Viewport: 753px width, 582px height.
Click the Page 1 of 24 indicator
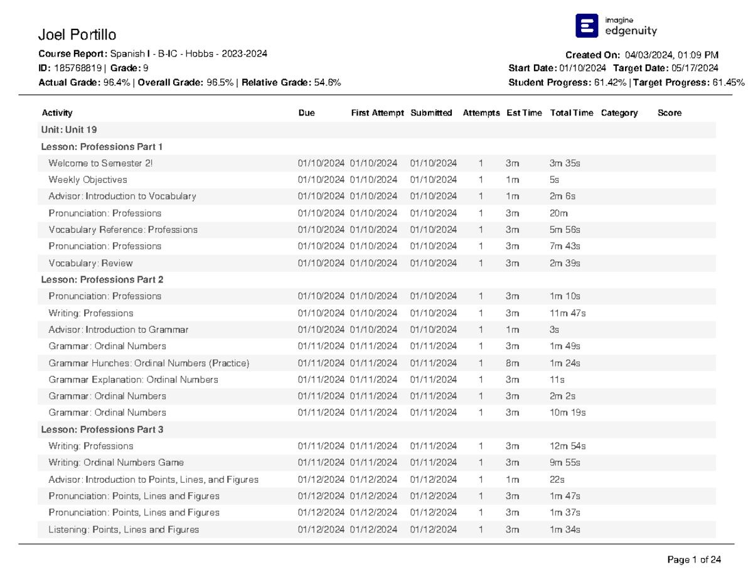click(x=693, y=559)
